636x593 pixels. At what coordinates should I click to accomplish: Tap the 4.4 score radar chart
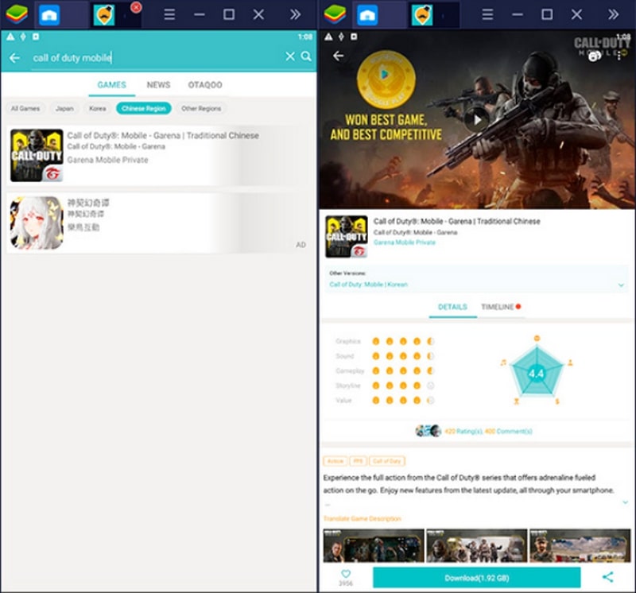pyautogui.click(x=537, y=371)
